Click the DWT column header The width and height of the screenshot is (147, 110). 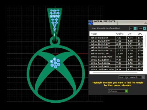[130, 34]
